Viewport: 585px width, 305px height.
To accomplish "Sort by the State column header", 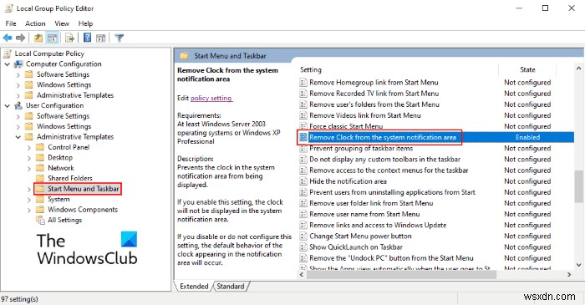I will tap(527, 69).
